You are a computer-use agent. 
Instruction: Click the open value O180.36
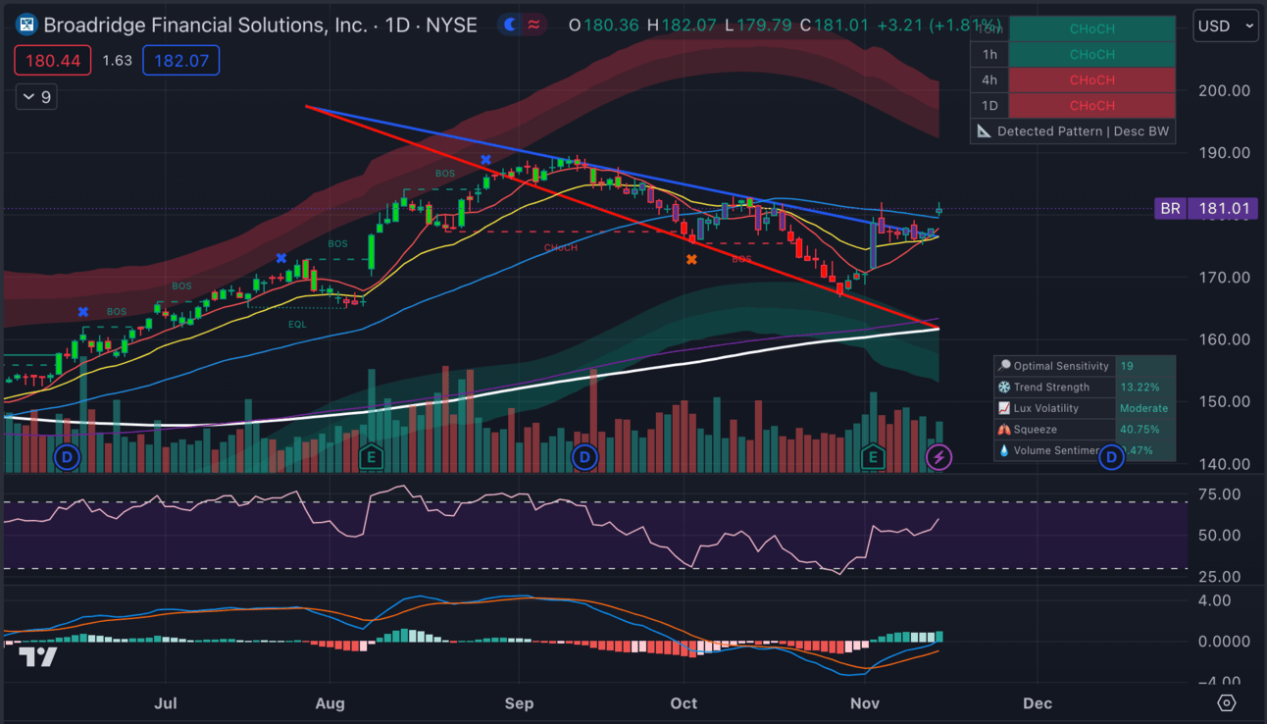click(603, 25)
